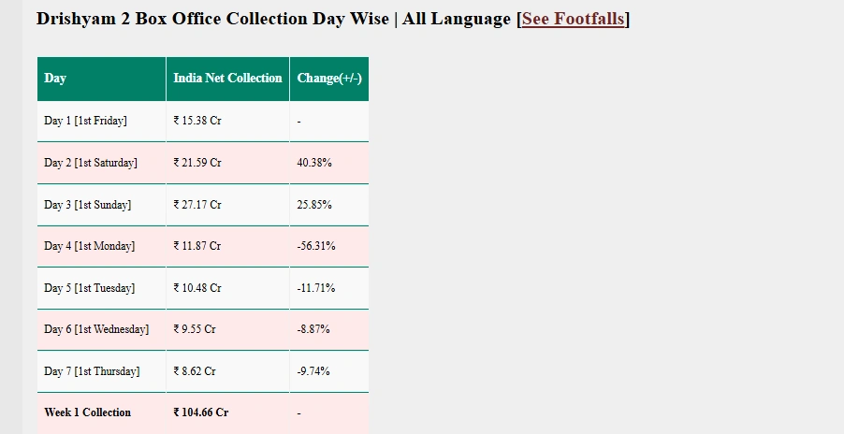Select the Day 2 [1st Saturday] cell
Viewport: 844px width, 434px height.
pyautogui.click(x=102, y=163)
